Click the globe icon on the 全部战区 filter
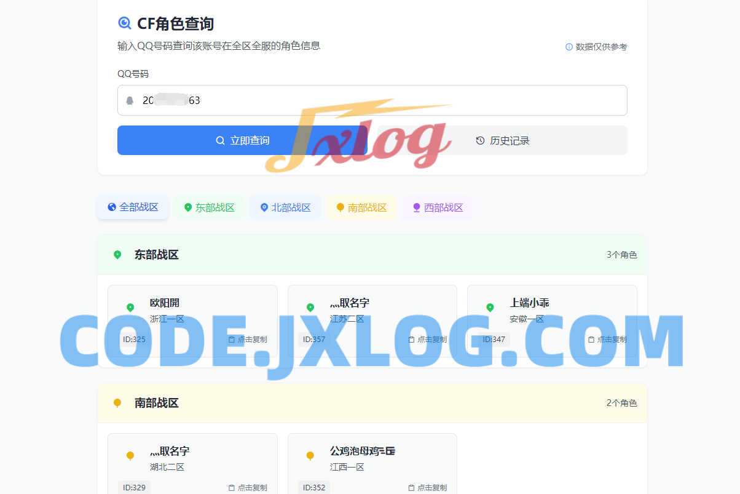 (111, 207)
